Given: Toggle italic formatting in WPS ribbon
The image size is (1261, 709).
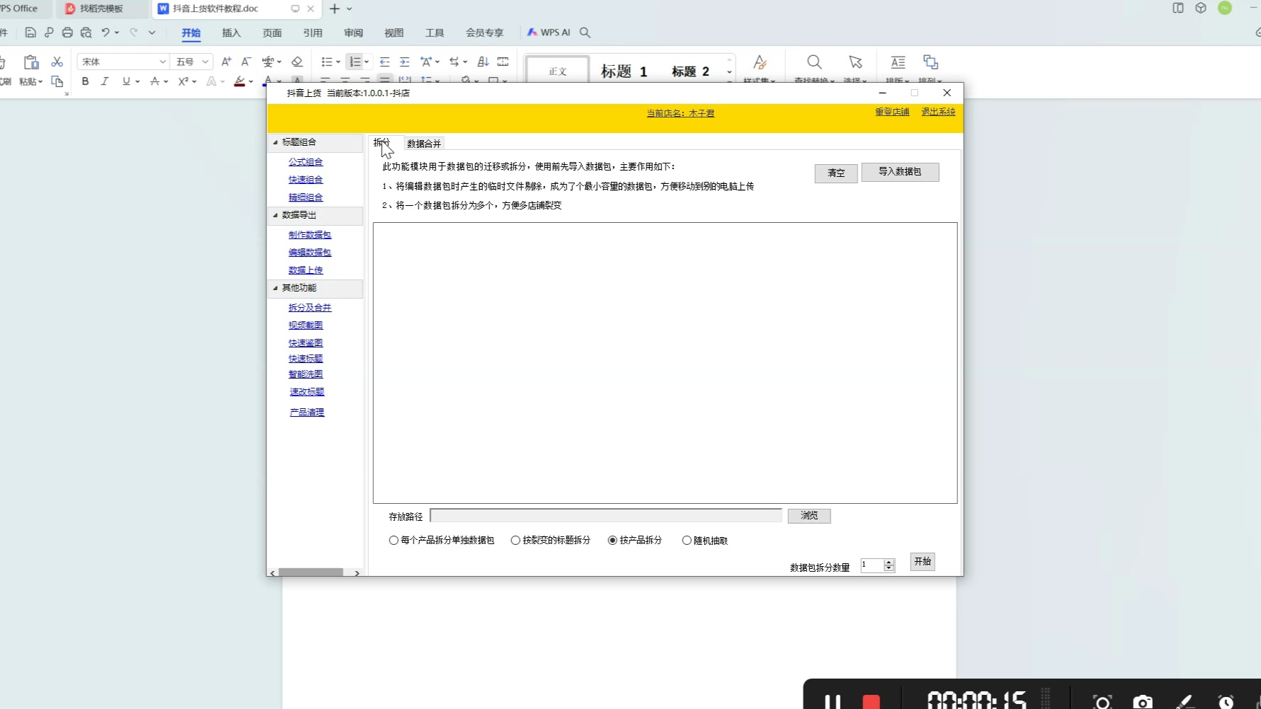Looking at the screenshot, I should (x=105, y=81).
